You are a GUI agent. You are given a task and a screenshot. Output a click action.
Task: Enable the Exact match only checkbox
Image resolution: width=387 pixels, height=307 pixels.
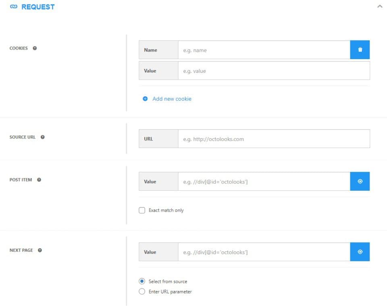click(x=142, y=210)
